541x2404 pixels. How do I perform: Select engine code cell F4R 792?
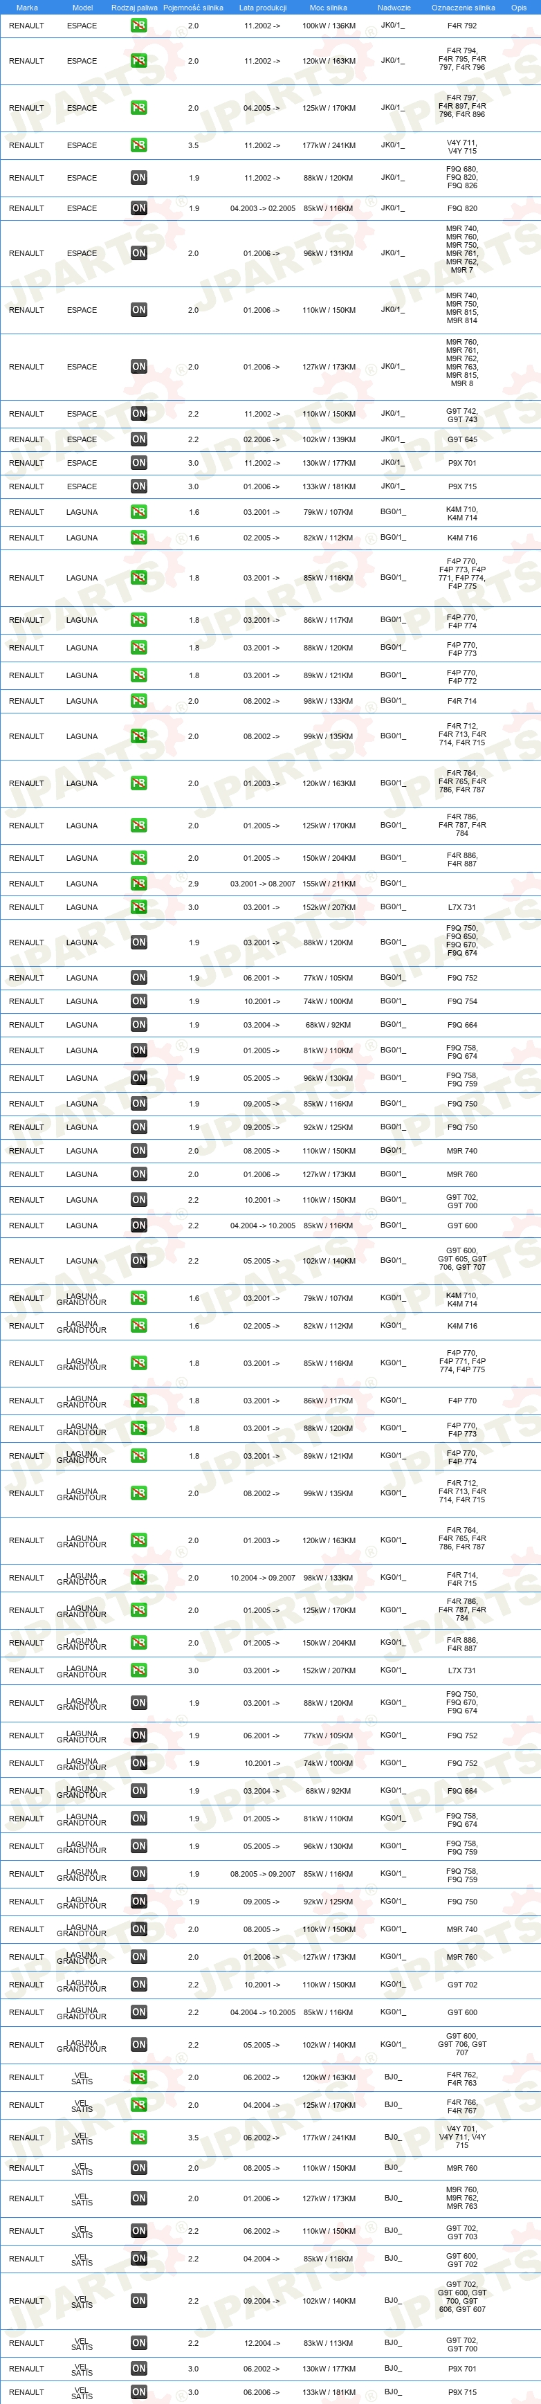(461, 26)
